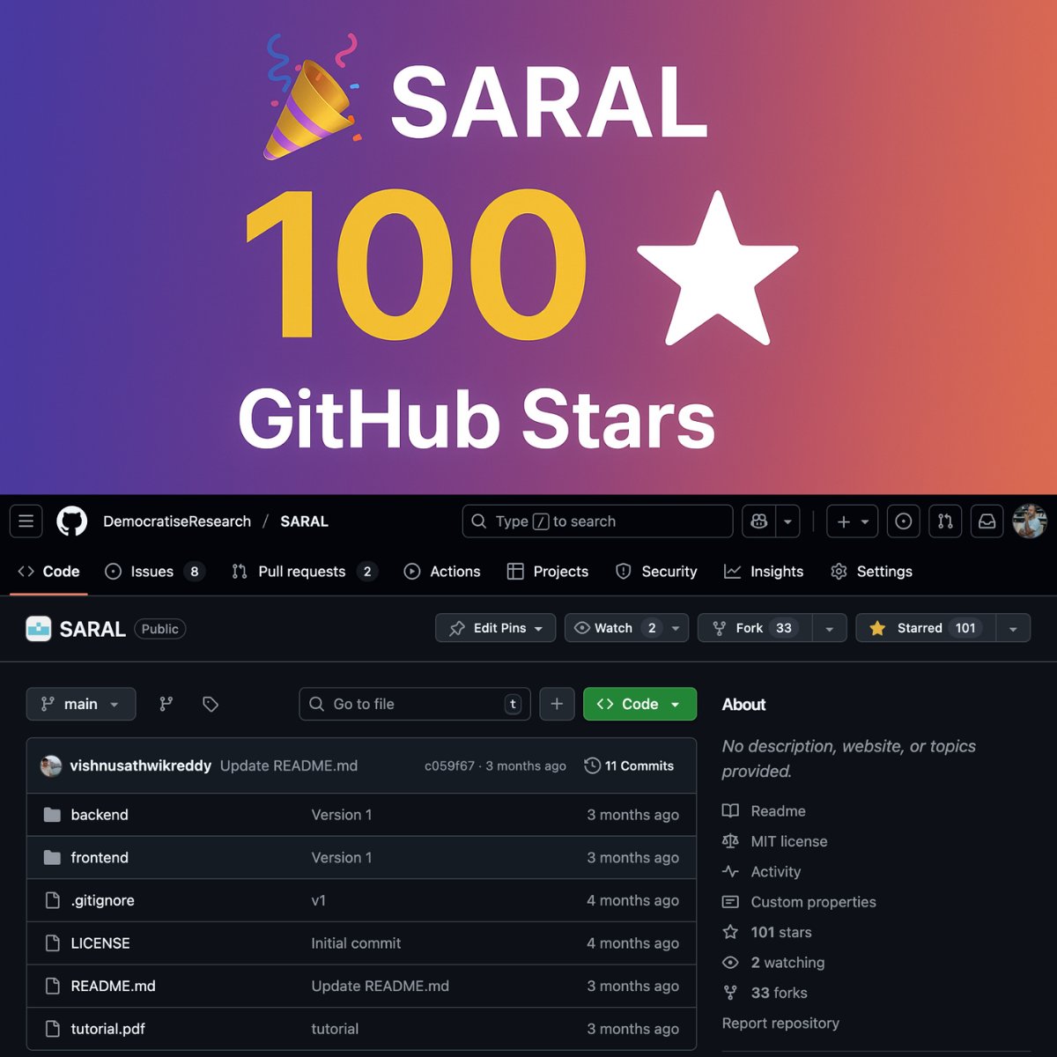Switch to the Issues tab

(x=155, y=572)
